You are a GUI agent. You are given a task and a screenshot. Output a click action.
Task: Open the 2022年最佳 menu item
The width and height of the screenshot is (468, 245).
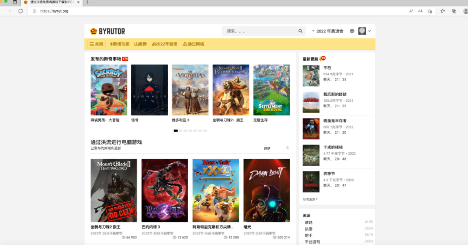[x=165, y=44]
